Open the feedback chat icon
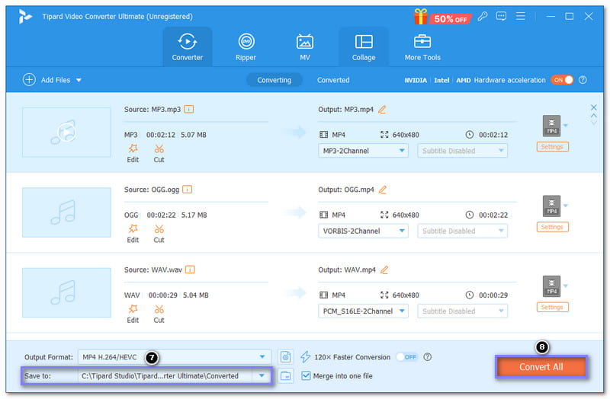 click(501, 16)
